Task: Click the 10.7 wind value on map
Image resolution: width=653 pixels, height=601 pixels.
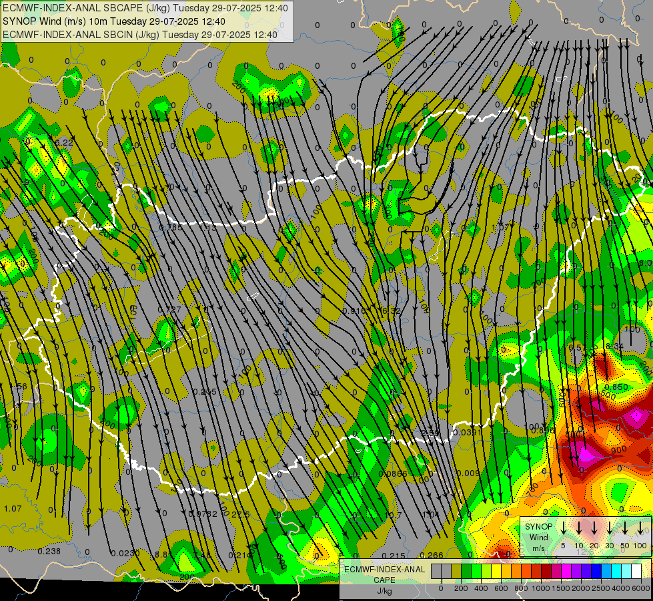Action: (x=393, y=515)
